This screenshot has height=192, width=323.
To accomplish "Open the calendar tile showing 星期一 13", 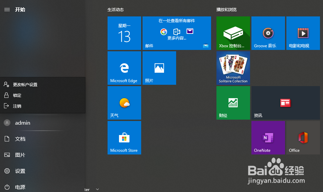I will point(124,33).
